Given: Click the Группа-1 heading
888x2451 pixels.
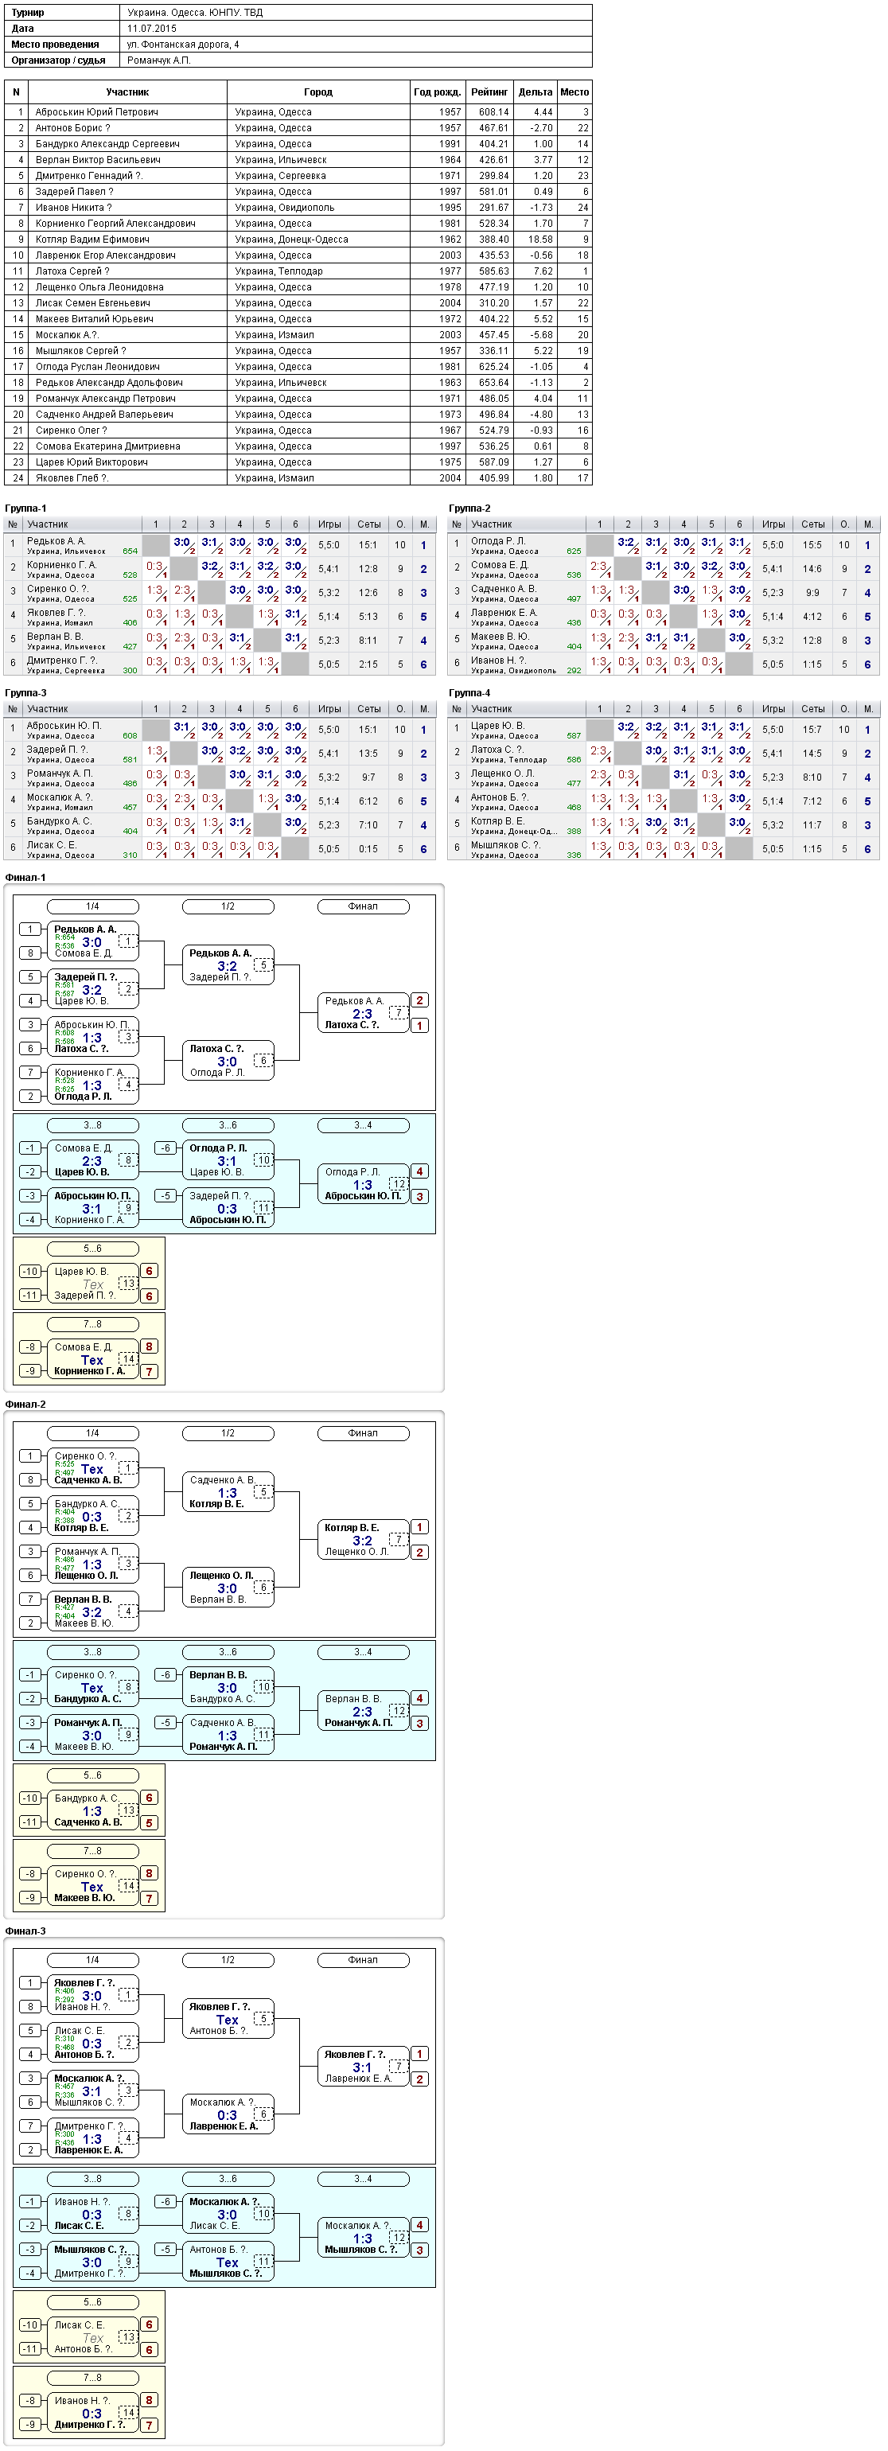Looking at the screenshot, I should 25,508.
